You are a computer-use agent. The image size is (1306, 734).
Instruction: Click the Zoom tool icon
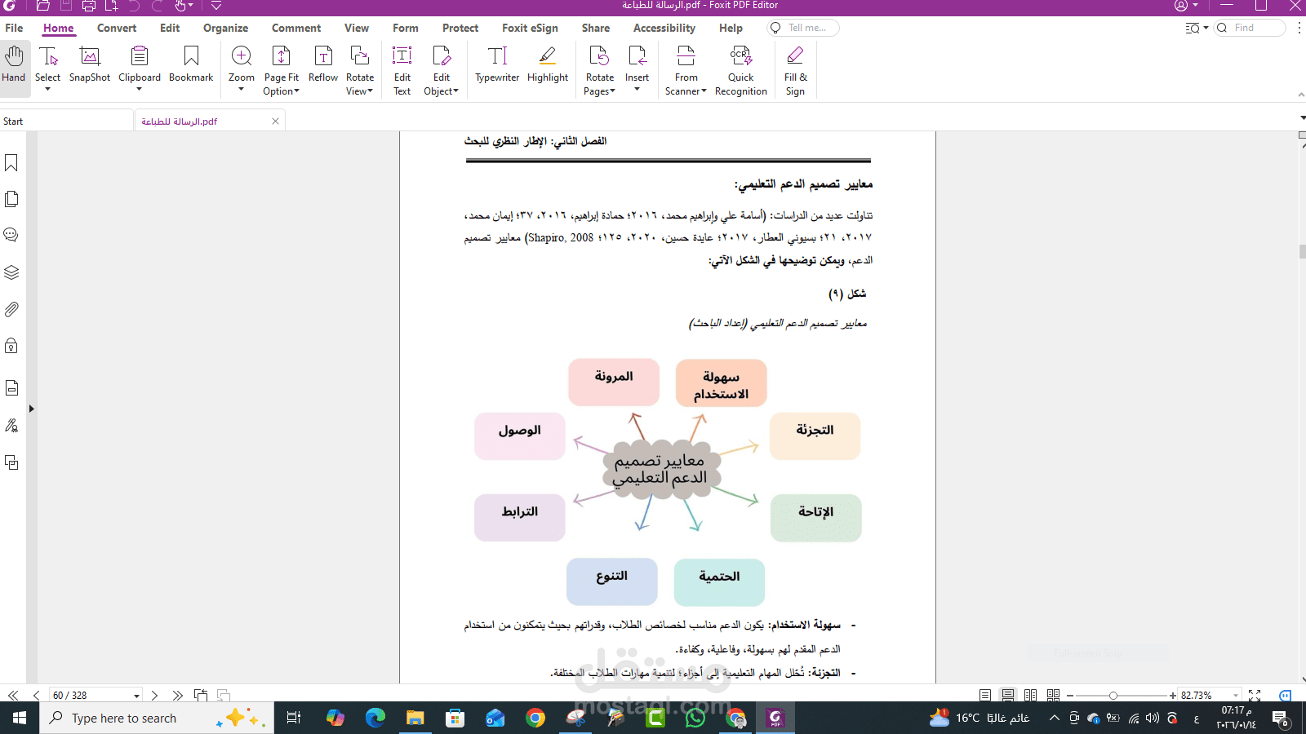coord(242,57)
